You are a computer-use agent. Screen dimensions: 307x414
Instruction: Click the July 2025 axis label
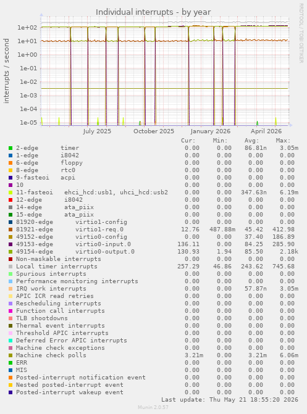tap(97, 131)
